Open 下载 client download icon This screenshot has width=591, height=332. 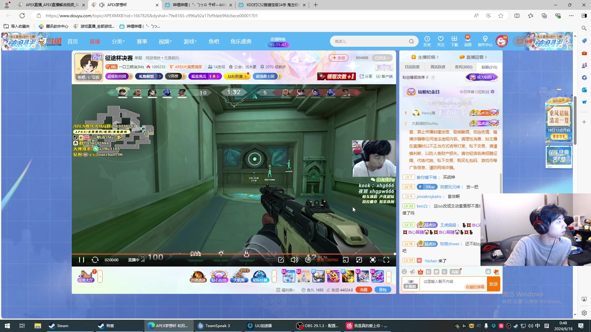[454, 41]
